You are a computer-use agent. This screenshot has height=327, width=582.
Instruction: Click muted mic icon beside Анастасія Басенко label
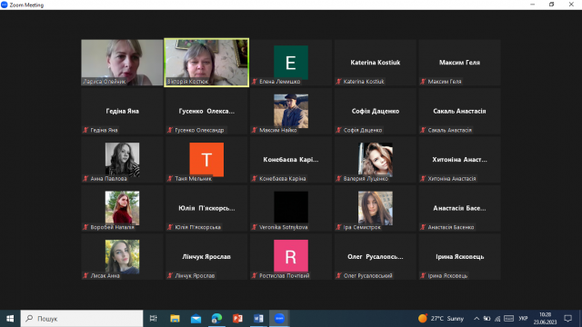click(x=423, y=227)
